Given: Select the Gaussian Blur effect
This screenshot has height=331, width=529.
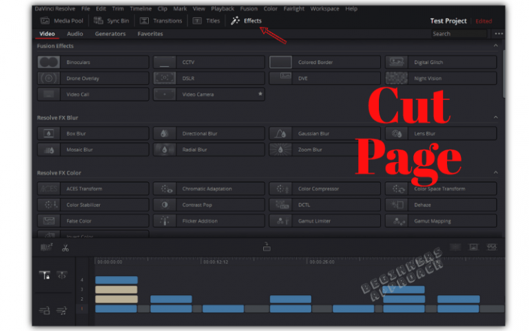Looking at the screenshot, I should coord(324,134).
